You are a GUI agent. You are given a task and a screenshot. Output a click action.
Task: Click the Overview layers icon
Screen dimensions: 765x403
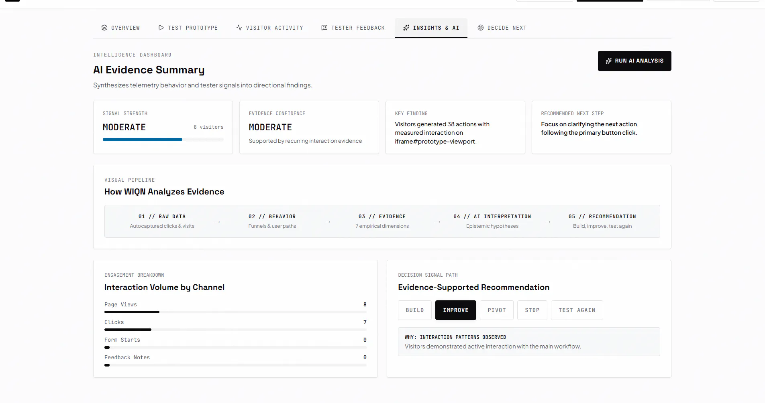coord(104,28)
